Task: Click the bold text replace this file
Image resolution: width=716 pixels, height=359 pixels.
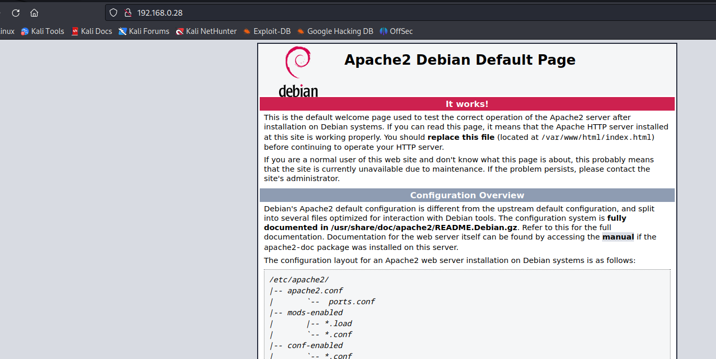Action: coord(461,137)
